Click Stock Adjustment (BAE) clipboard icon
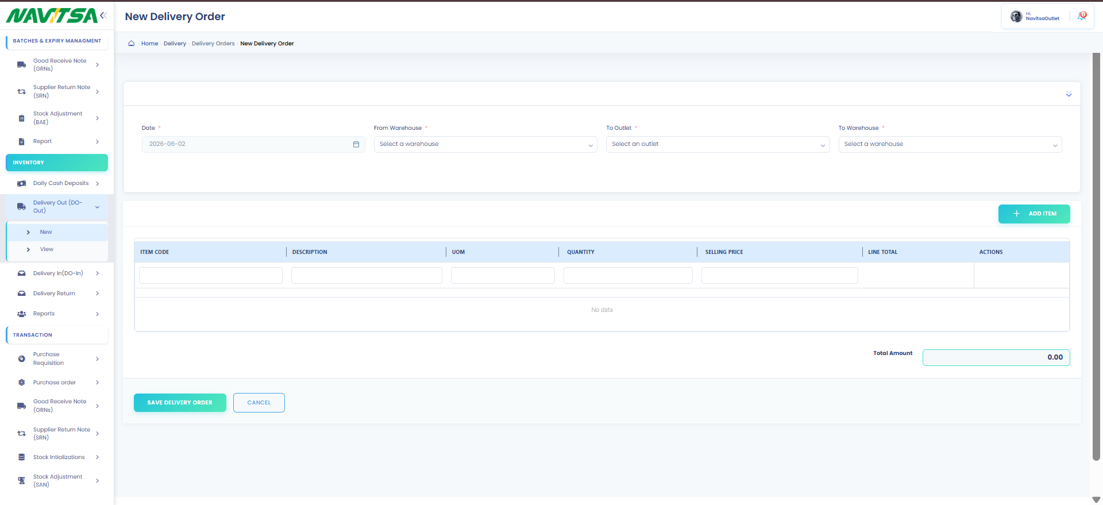Screen dimensions: 1103x505 21,118
